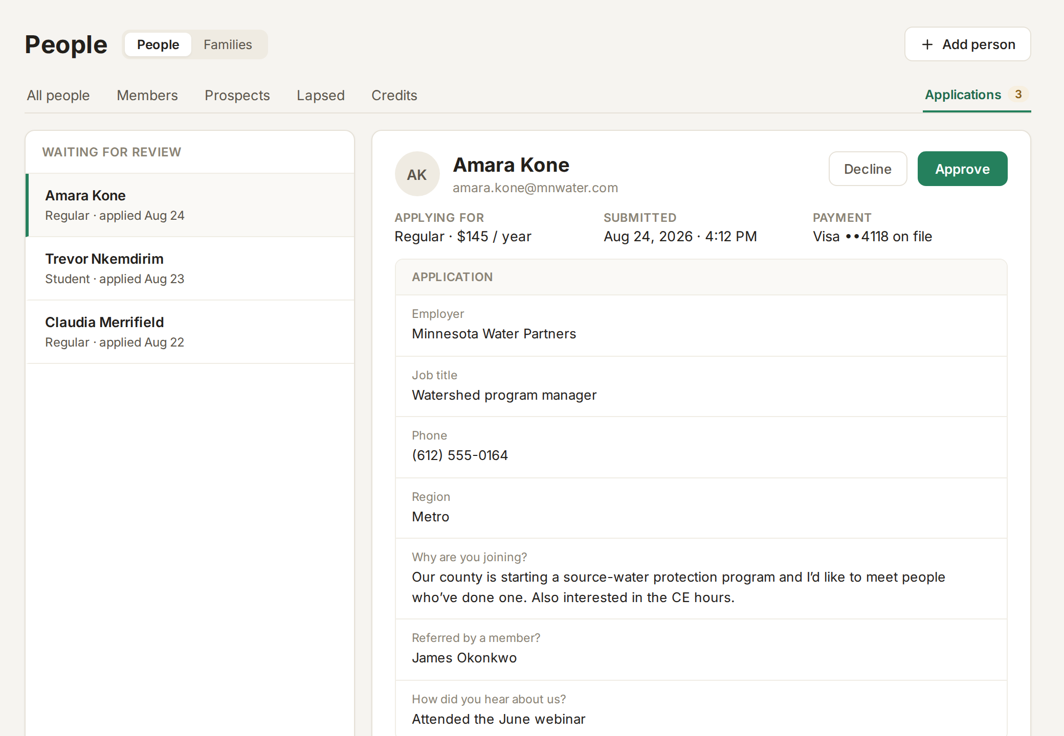
Task: Click the submitted date Aug 24, 2026 · 4:12 PM
Action: pos(680,237)
